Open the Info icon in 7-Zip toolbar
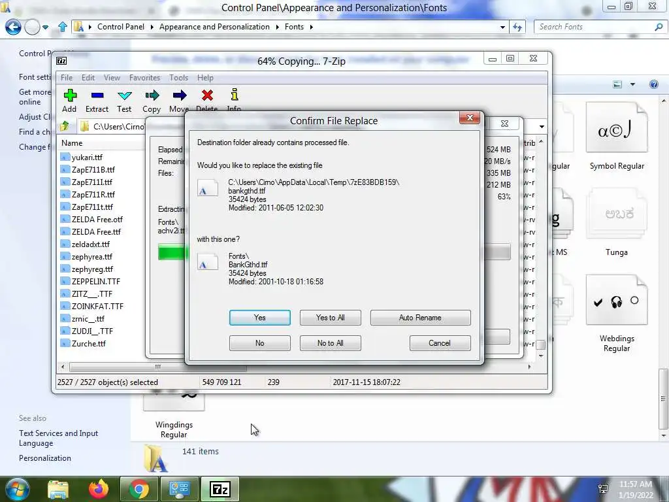The height and width of the screenshot is (502, 669). 235,95
